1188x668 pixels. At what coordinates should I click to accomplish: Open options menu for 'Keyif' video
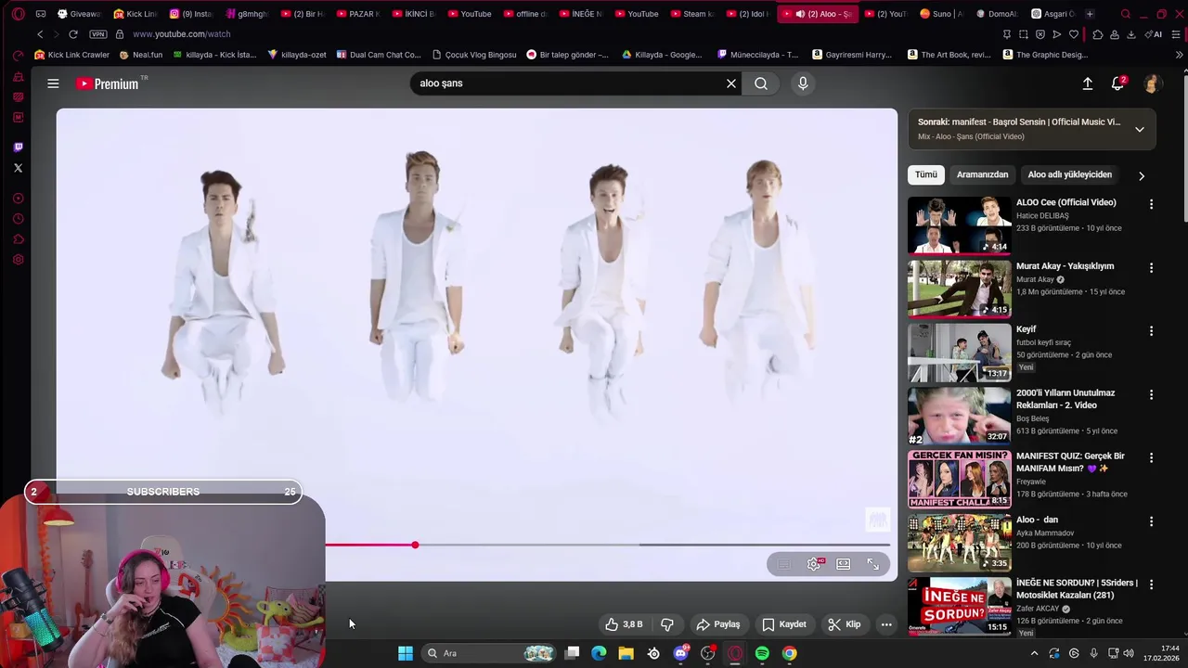point(1151,331)
